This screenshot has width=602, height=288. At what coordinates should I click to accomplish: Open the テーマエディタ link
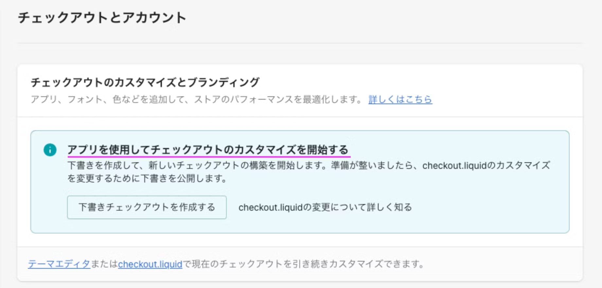pyautogui.click(x=59, y=264)
